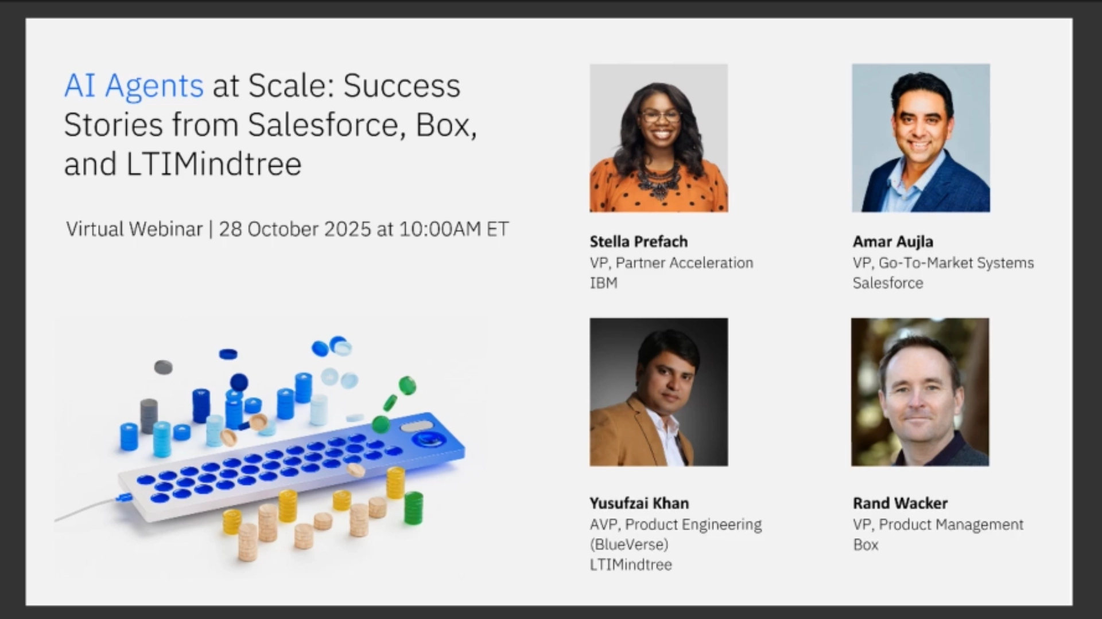Click the gray coin stack in the illustration
Image resolution: width=1102 pixels, height=619 pixels.
click(149, 415)
